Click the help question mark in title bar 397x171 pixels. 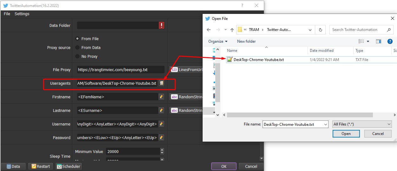tap(242, 5)
